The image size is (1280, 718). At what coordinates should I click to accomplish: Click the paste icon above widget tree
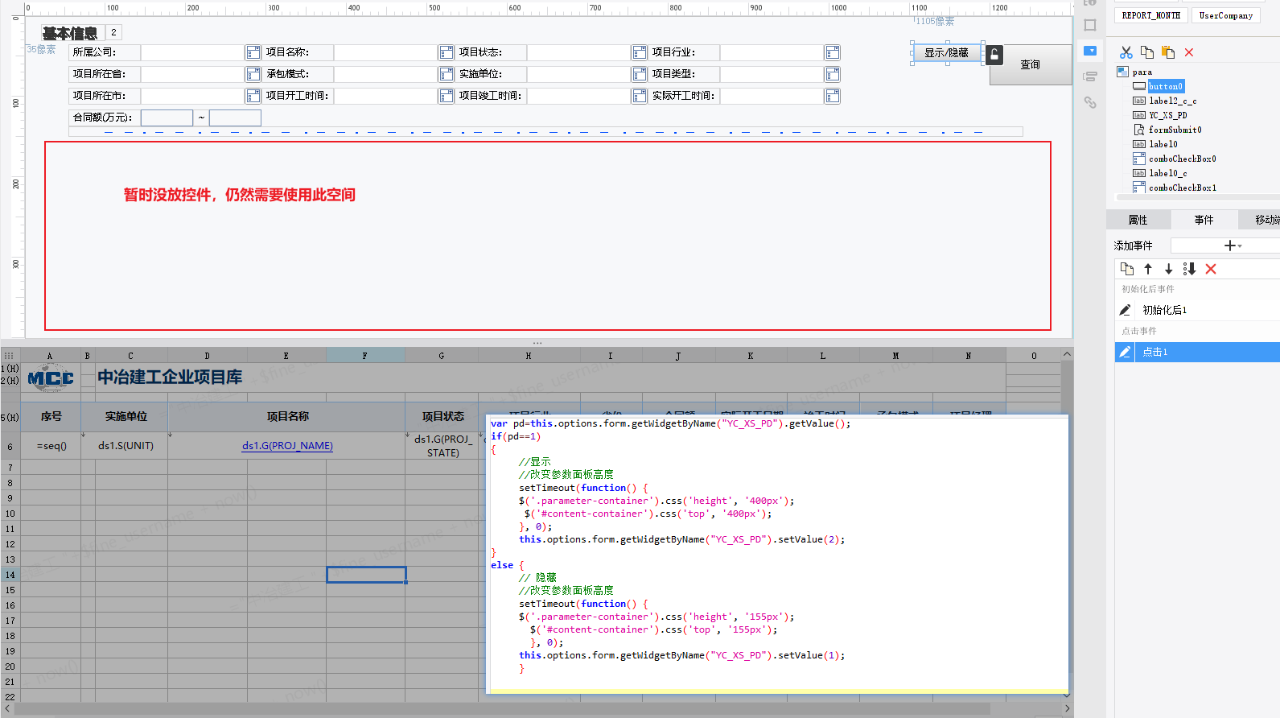(1168, 52)
